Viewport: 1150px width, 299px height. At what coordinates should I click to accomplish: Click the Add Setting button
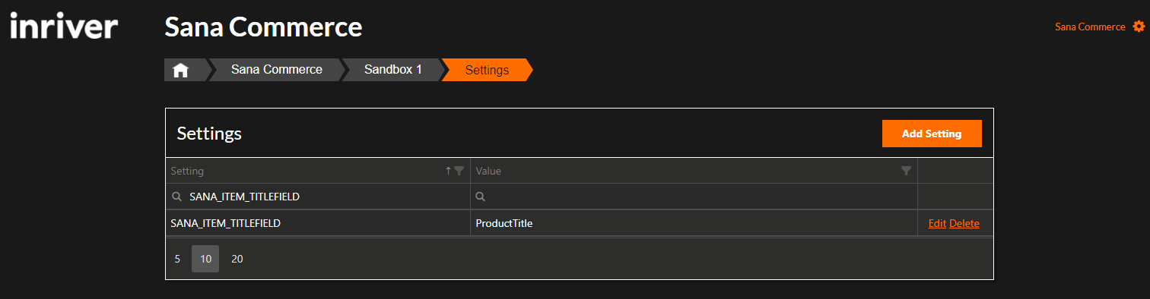[932, 134]
